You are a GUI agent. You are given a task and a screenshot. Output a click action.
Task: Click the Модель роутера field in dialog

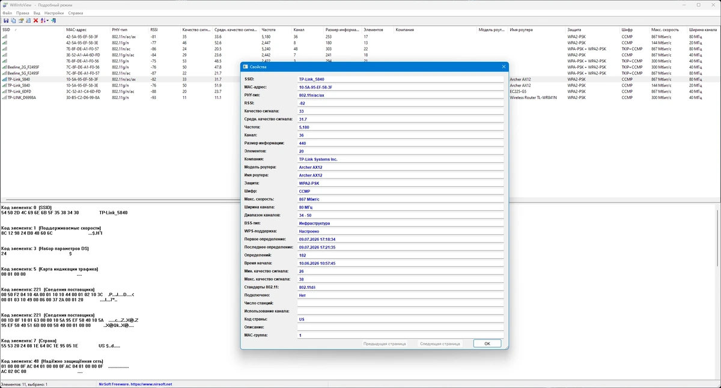coord(400,167)
